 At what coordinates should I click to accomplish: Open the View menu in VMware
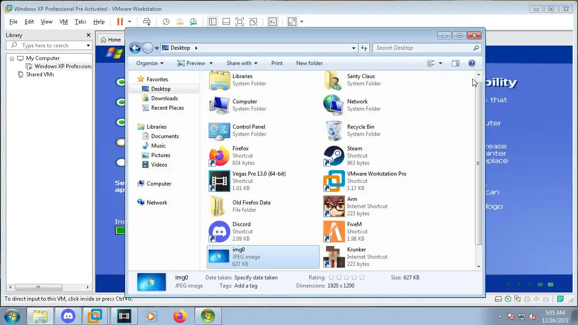47,22
